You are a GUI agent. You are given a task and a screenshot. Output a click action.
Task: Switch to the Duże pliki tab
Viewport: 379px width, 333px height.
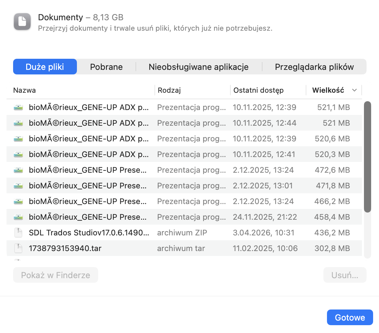(45, 67)
